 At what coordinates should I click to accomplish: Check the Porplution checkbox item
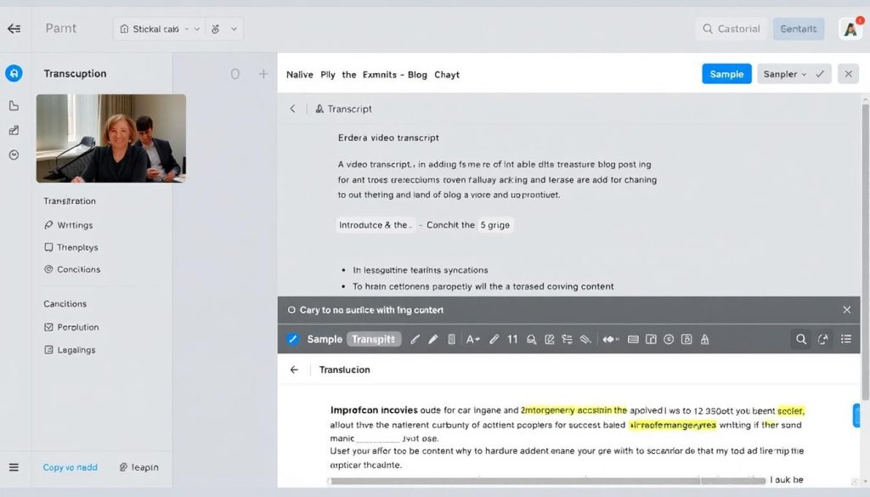[48, 326]
